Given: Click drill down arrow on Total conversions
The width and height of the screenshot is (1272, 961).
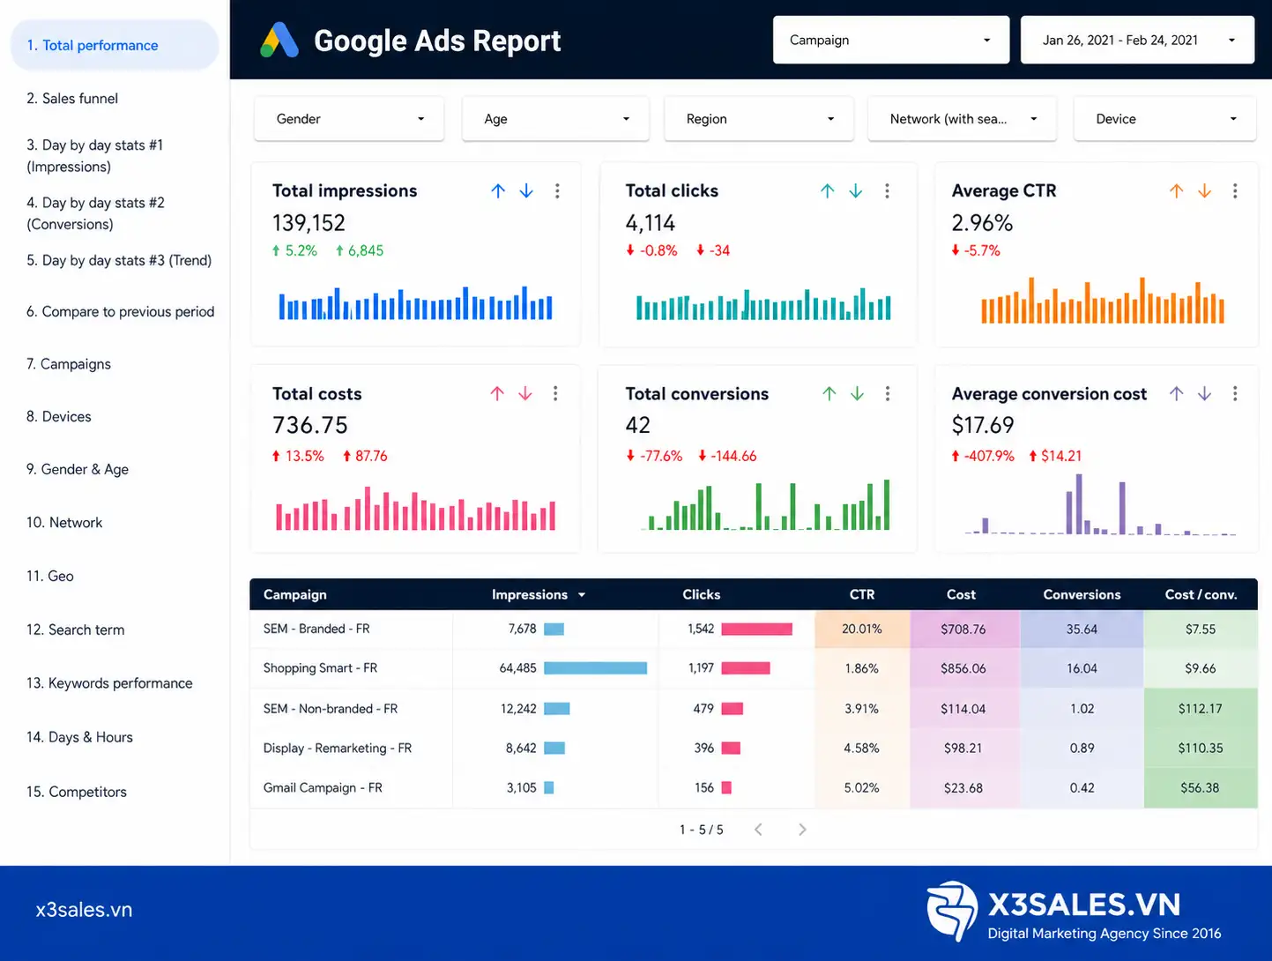Looking at the screenshot, I should point(857,393).
